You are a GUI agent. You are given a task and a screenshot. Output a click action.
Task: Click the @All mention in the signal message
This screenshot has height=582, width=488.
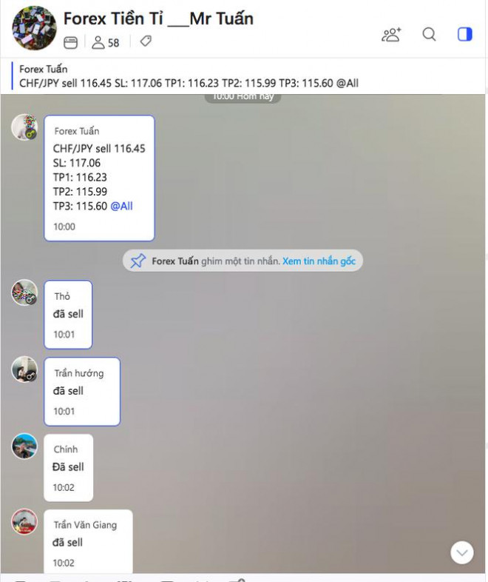(121, 206)
